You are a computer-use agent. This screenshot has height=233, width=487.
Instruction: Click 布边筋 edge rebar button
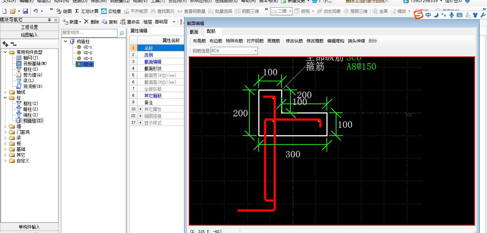click(216, 41)
